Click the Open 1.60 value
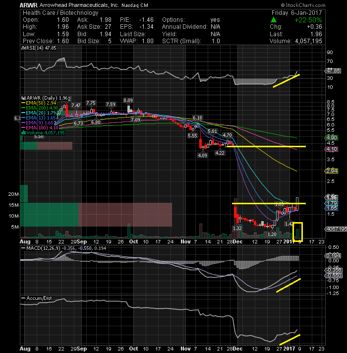 (x=62, y=20)
